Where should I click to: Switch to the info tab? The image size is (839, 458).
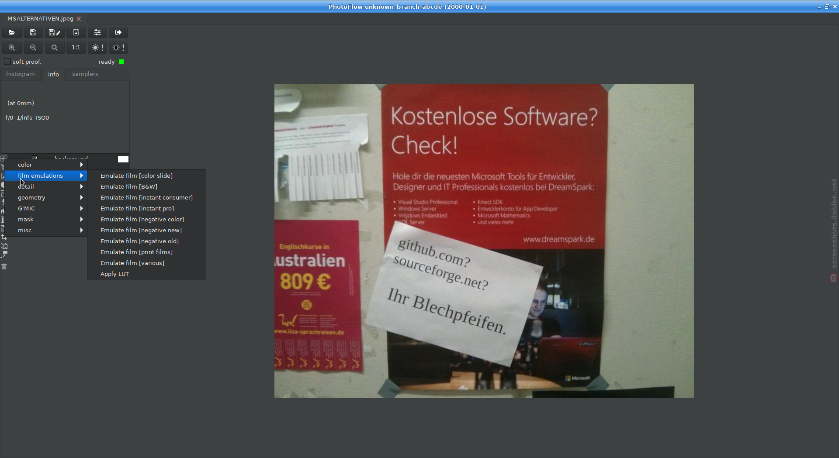click(53, 74)
